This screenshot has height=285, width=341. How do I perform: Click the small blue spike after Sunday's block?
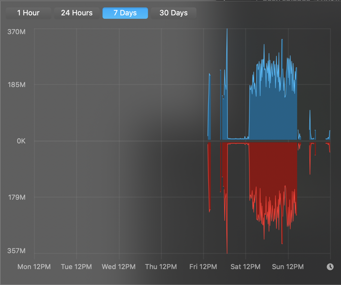(x=310, y=128)
